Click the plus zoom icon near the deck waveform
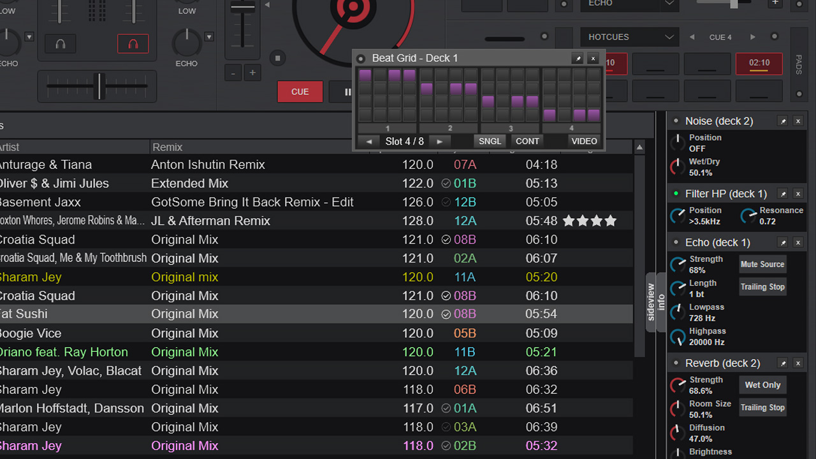Image resolution: width=816 pixels, height=459 pixels. (x=252, y=73)
